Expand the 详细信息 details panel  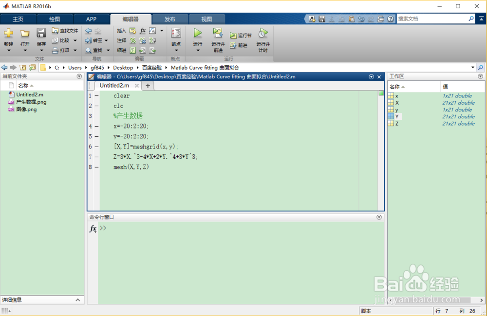tap(77, 300)
